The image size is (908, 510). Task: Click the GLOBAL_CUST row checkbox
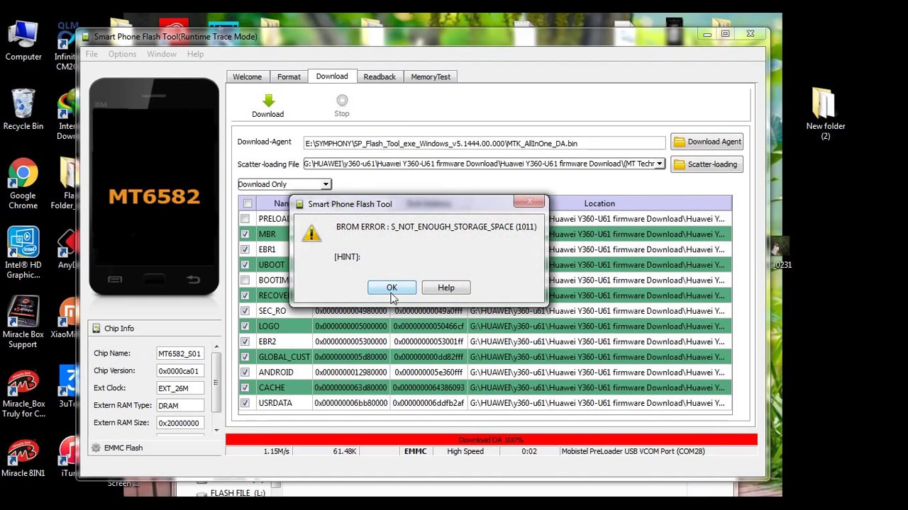(x=245, y=357)
